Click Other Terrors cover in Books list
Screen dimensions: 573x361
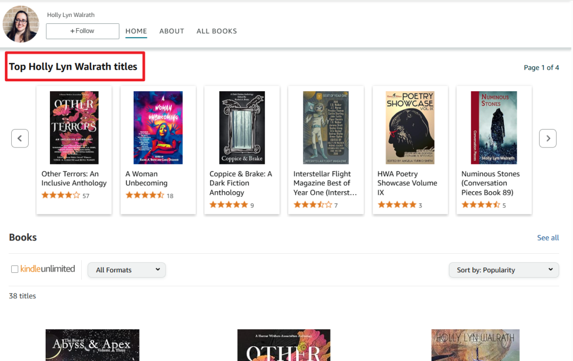(284, 345)
